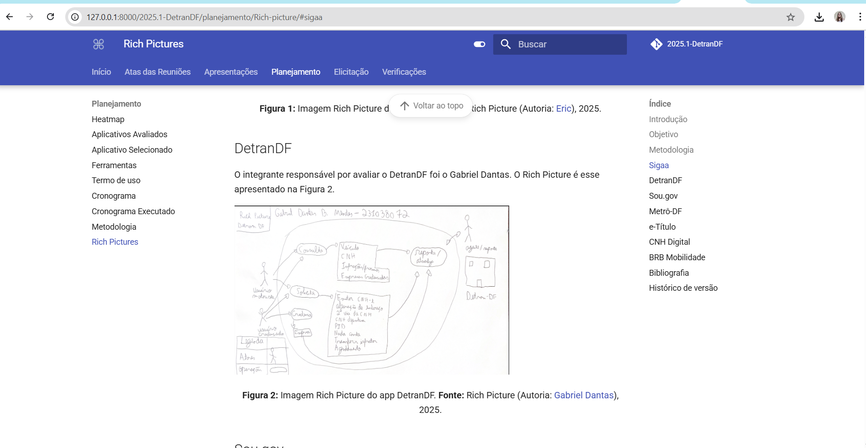Open the browser three-dot menu
Image resolution: width=866 pixels, height=448 pixels.
(860, 17)
